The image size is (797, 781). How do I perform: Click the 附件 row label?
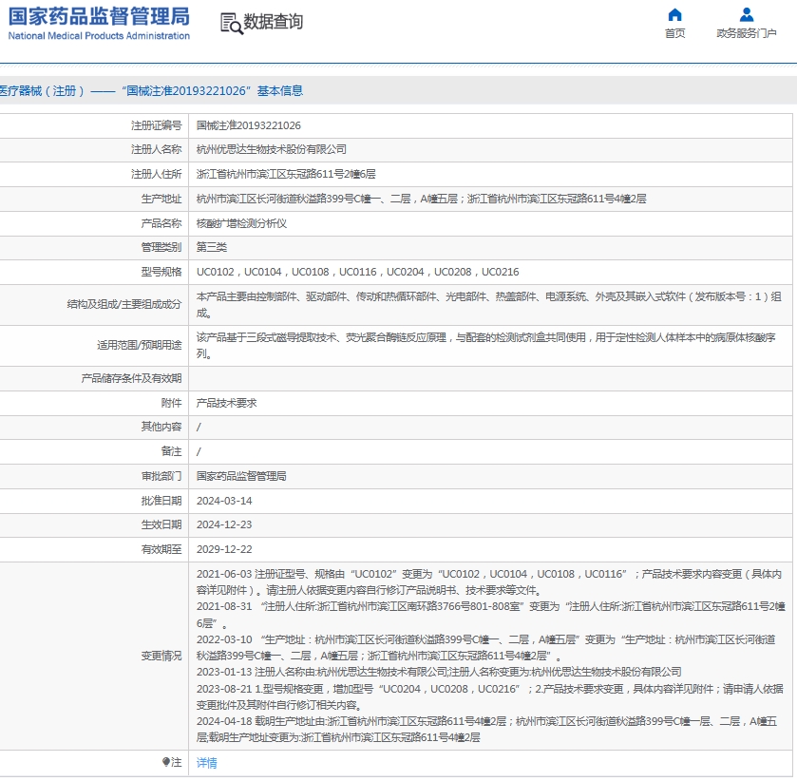pyautogui.click(x=171, y=403)
